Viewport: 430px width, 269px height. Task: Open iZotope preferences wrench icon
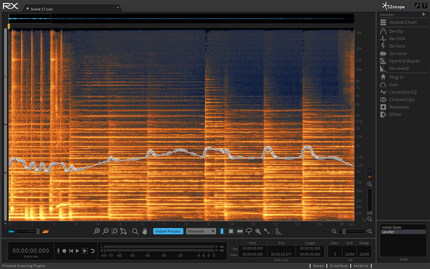[x=417, y=6]
